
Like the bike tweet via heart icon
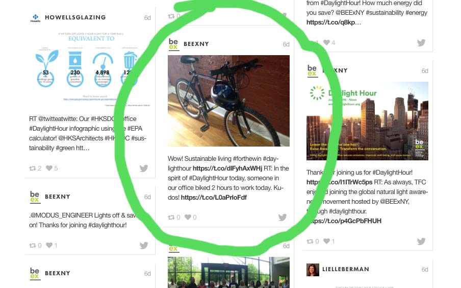(x=188, y=217)
